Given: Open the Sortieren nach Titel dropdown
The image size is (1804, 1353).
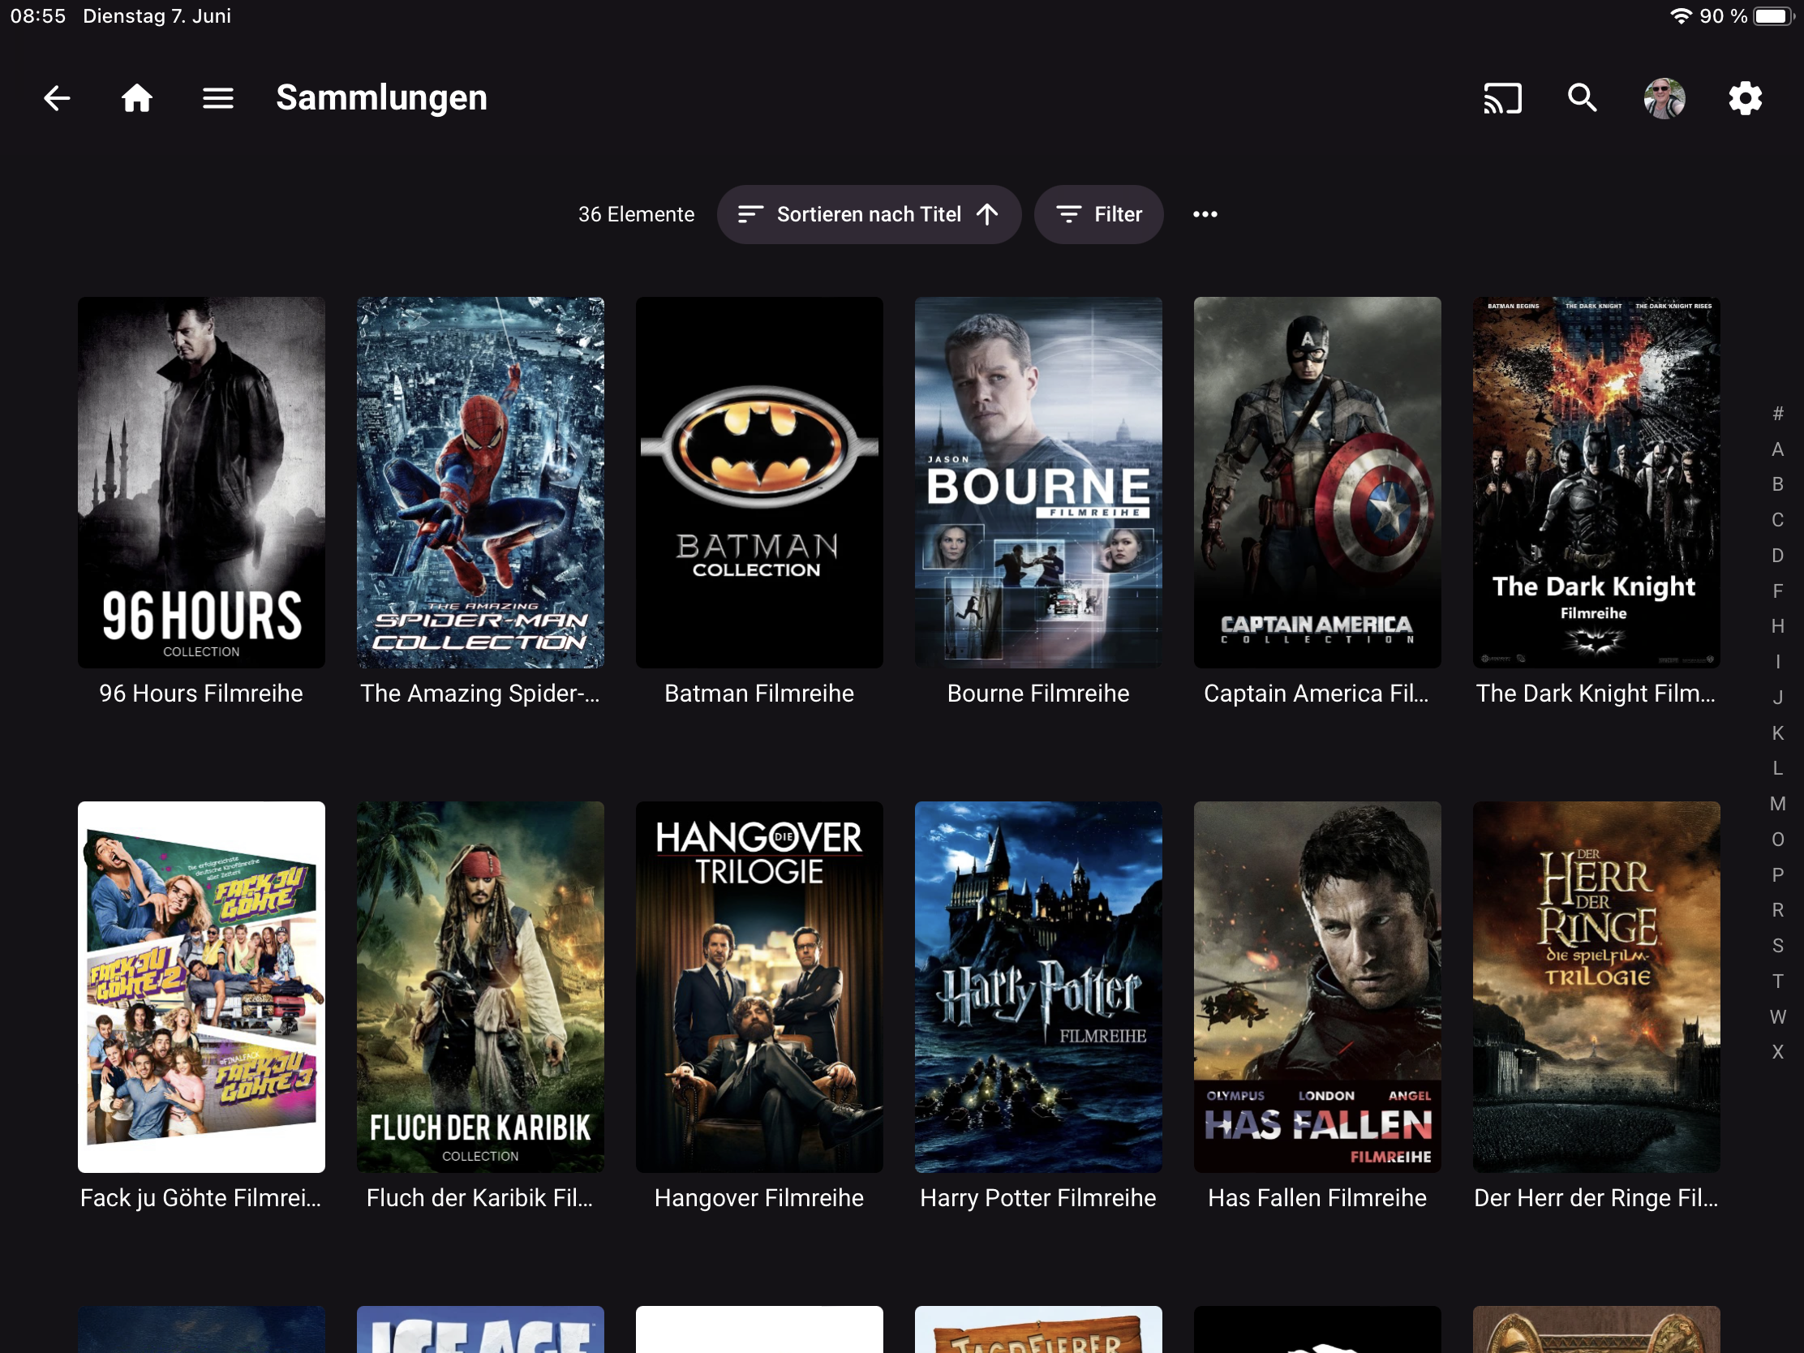Looking at the screenshot, I should point(869,214).
